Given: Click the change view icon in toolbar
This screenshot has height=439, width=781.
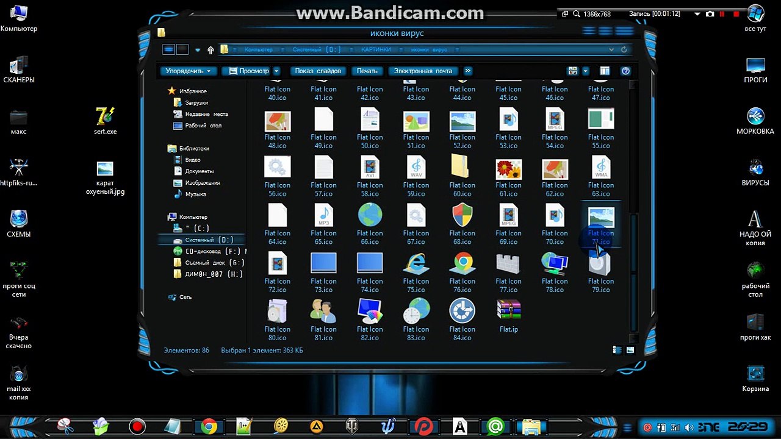Looking at the screenshot, I should click(572, 71).
